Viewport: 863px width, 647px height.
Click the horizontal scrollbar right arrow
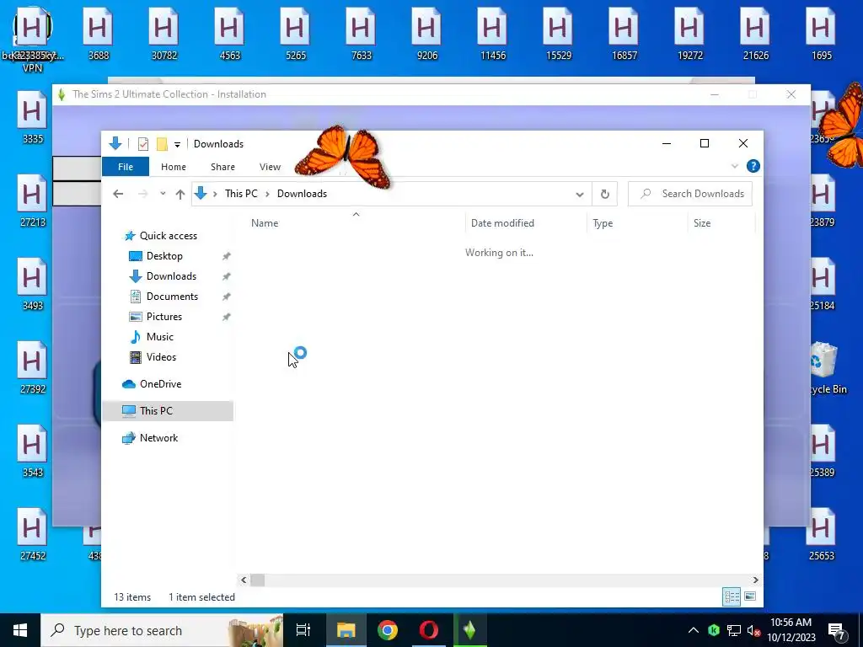(755, 580)
